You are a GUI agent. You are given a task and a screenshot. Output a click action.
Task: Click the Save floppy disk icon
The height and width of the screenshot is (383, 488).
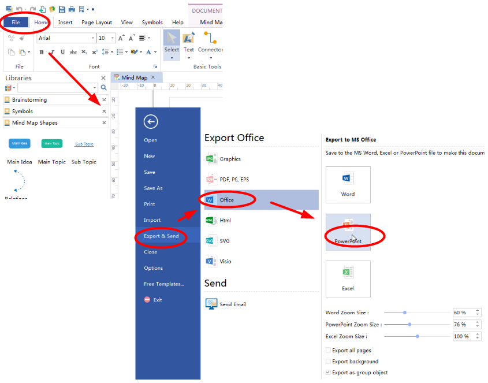pyautogui.click(x=62, y=9)
